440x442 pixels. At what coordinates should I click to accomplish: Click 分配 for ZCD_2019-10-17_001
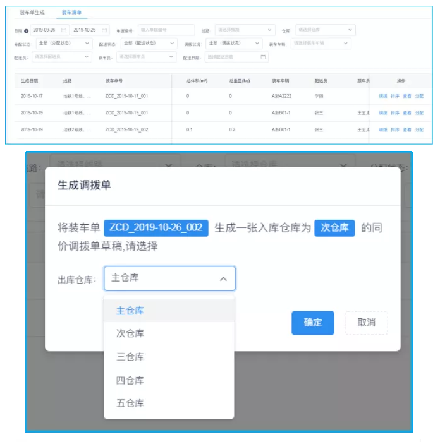pyautogui.click(x=419, y=96)
